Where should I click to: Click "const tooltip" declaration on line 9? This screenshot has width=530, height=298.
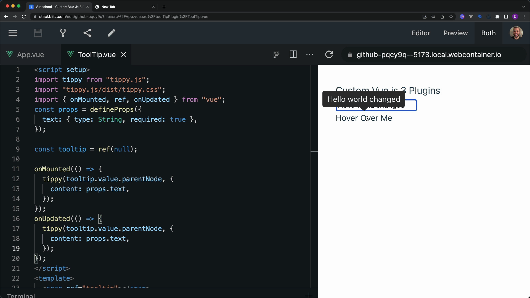tap(60, 149)
